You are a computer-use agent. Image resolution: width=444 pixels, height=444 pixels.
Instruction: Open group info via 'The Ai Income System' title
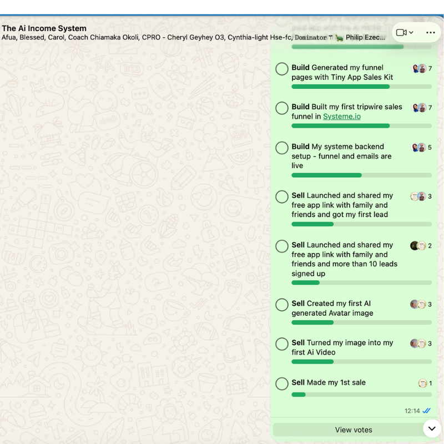[44, 28]
